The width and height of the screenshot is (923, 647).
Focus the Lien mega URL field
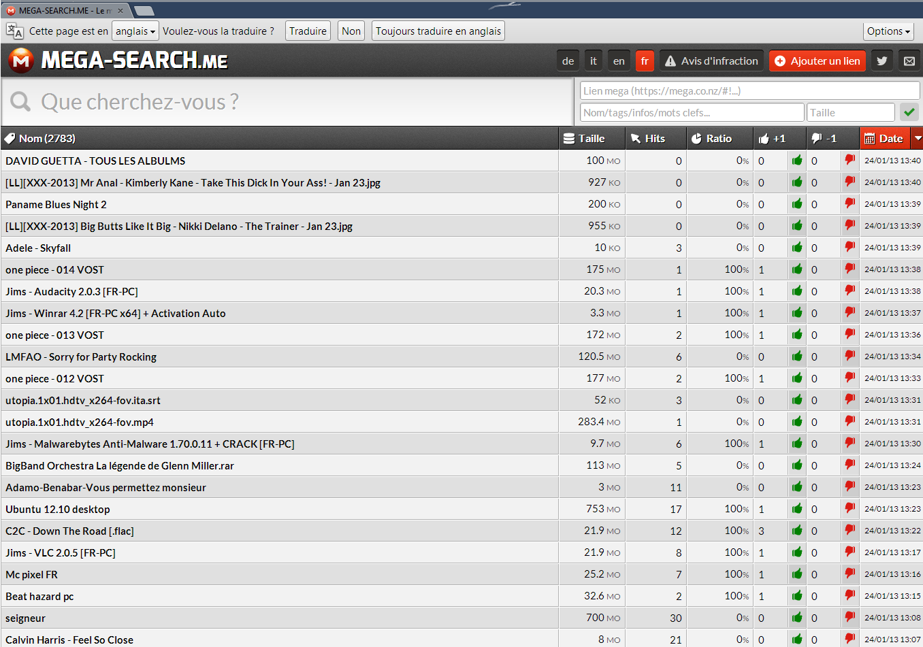(749, 90)
